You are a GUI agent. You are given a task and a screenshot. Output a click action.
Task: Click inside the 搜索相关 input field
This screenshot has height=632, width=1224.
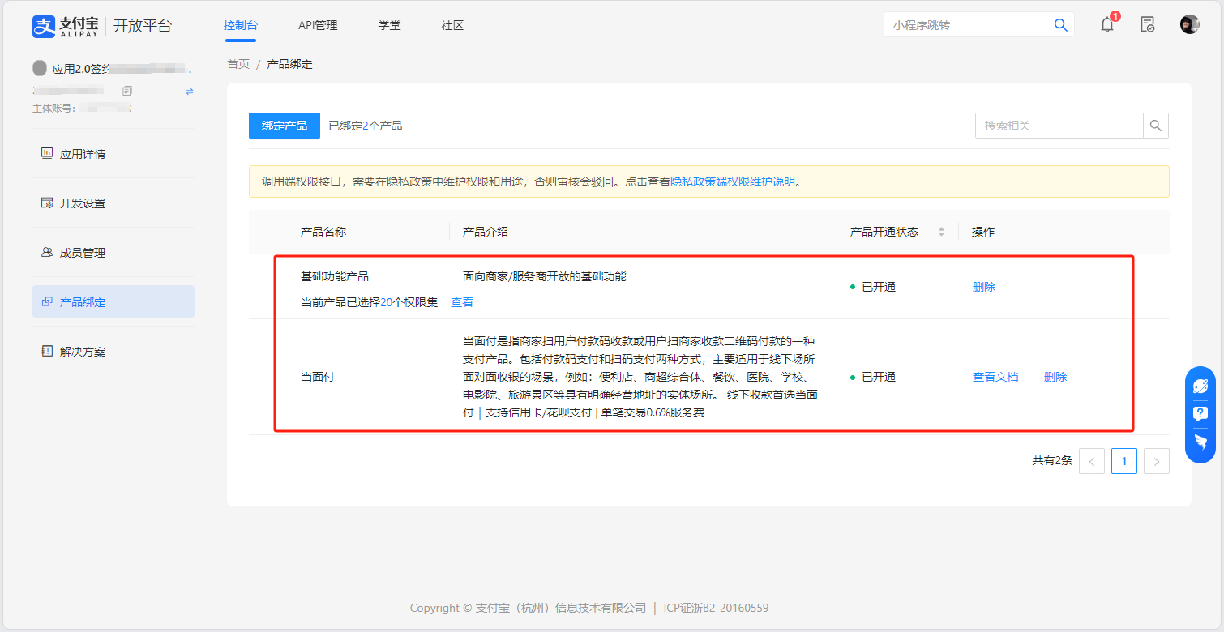point(1054,126)
